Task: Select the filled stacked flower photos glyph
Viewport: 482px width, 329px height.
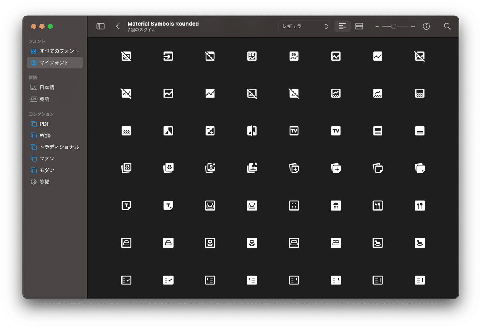Action: (168, 168)
